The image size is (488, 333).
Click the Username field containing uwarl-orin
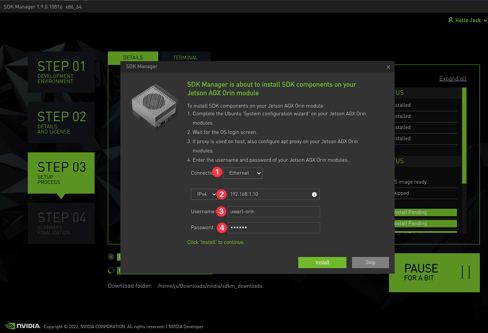(273, 212)
